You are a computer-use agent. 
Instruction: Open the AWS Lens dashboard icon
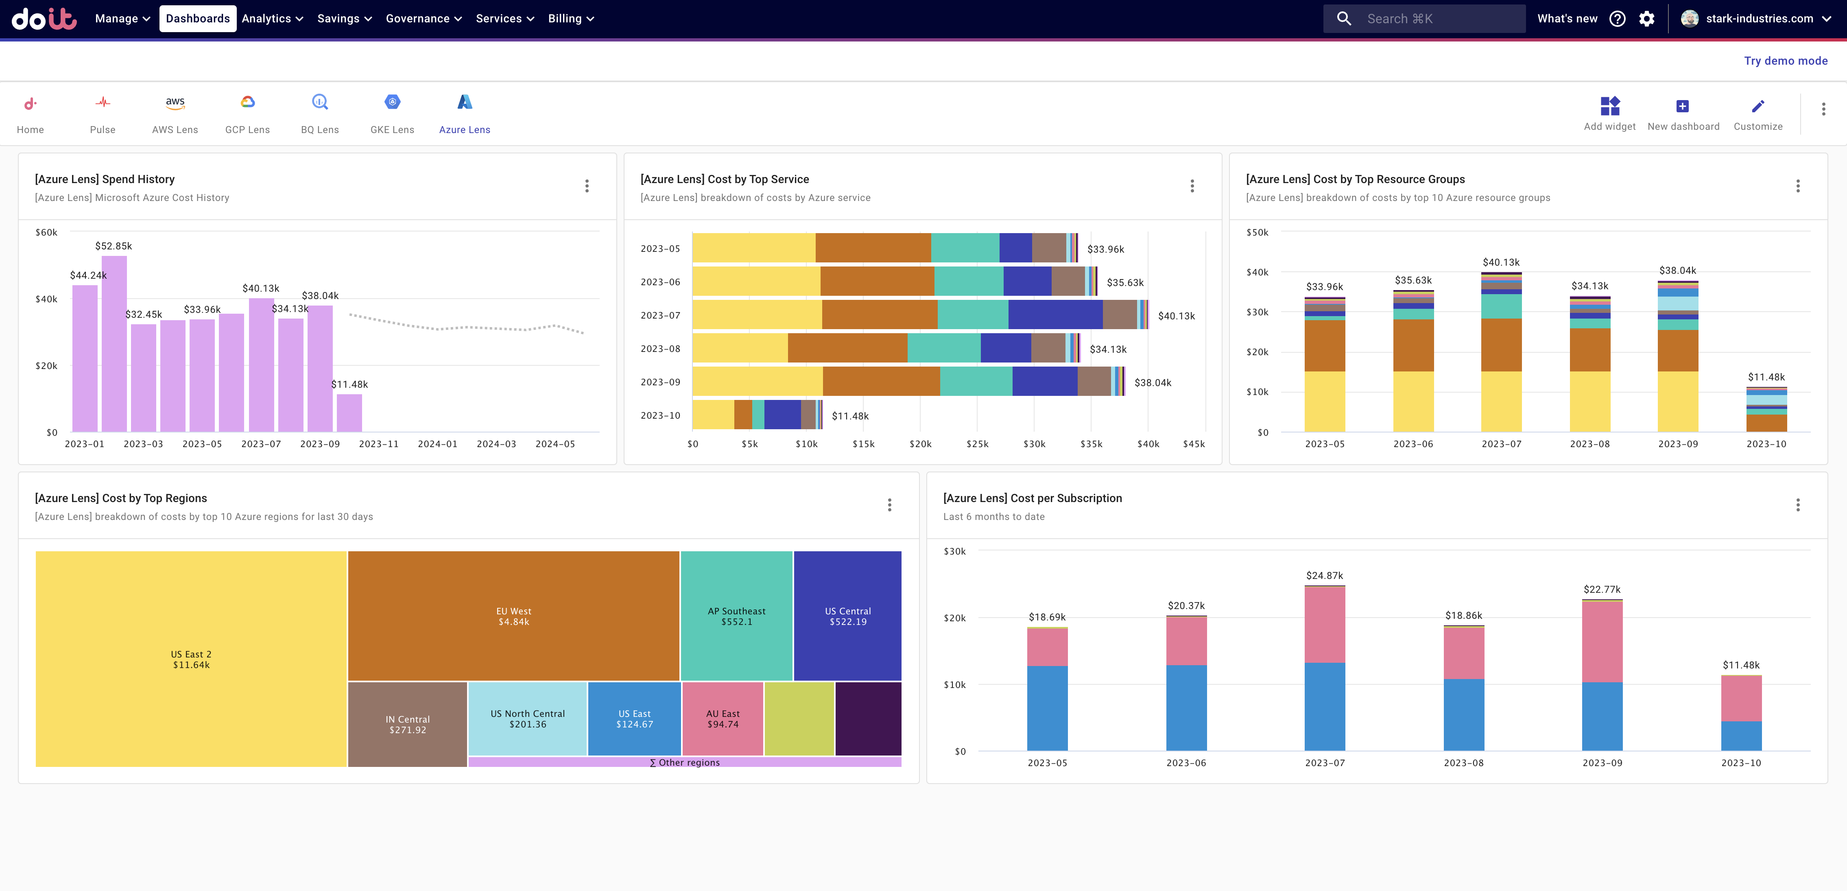(175, 103)
